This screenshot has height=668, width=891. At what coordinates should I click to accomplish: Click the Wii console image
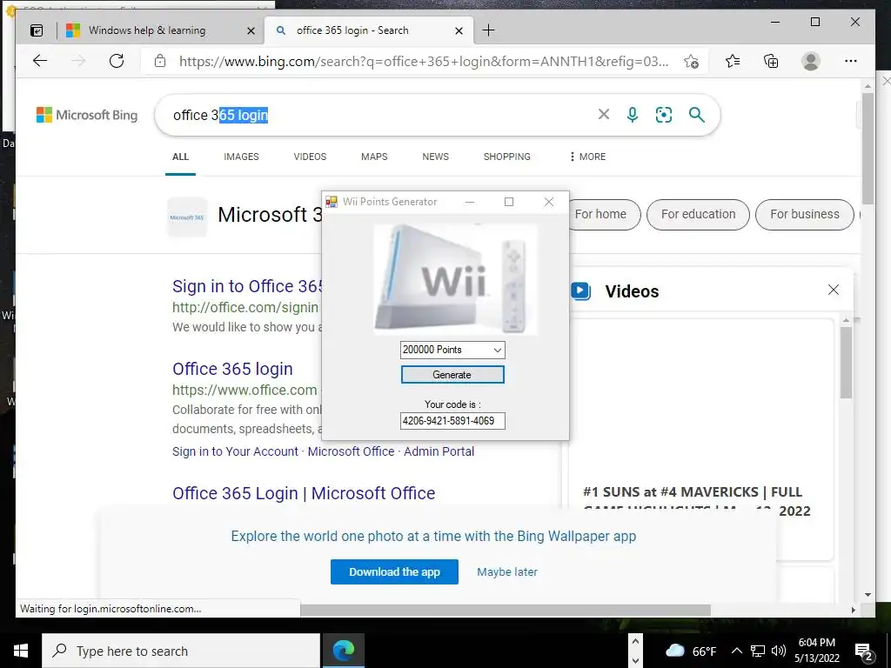pyautogui.click(x=455, y=279)
